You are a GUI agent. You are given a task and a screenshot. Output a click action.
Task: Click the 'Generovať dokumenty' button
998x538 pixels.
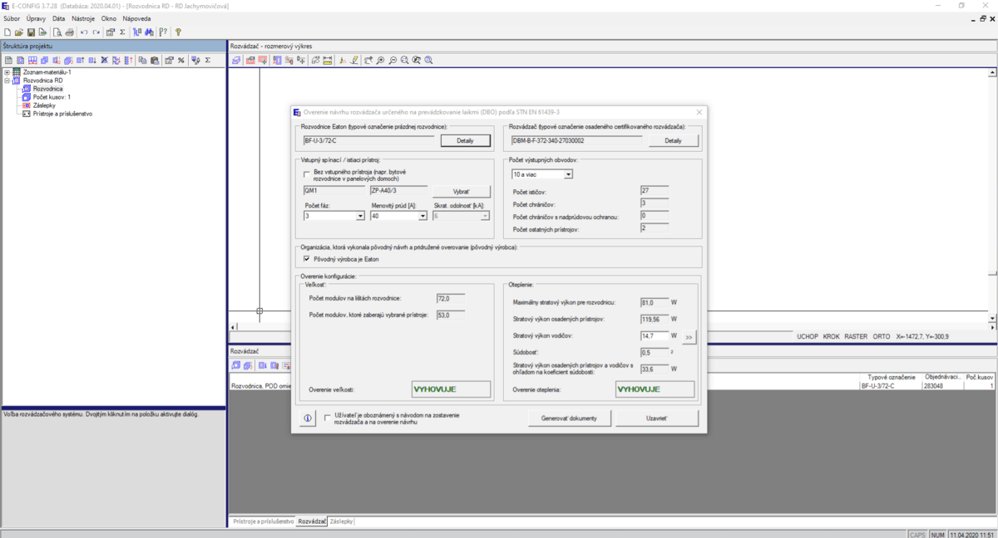coord(570,418)
